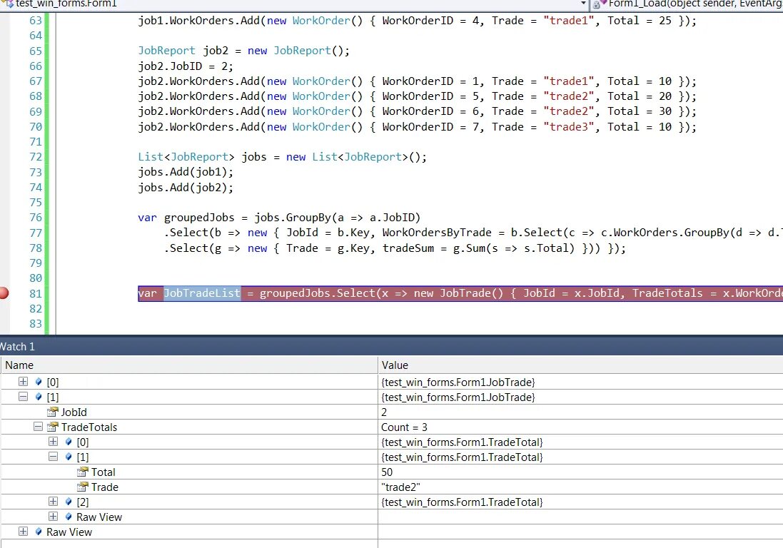The height and width of the screenshot is (548, 783).
Task: Select the JobId value 2
Action: pos(384,412)
